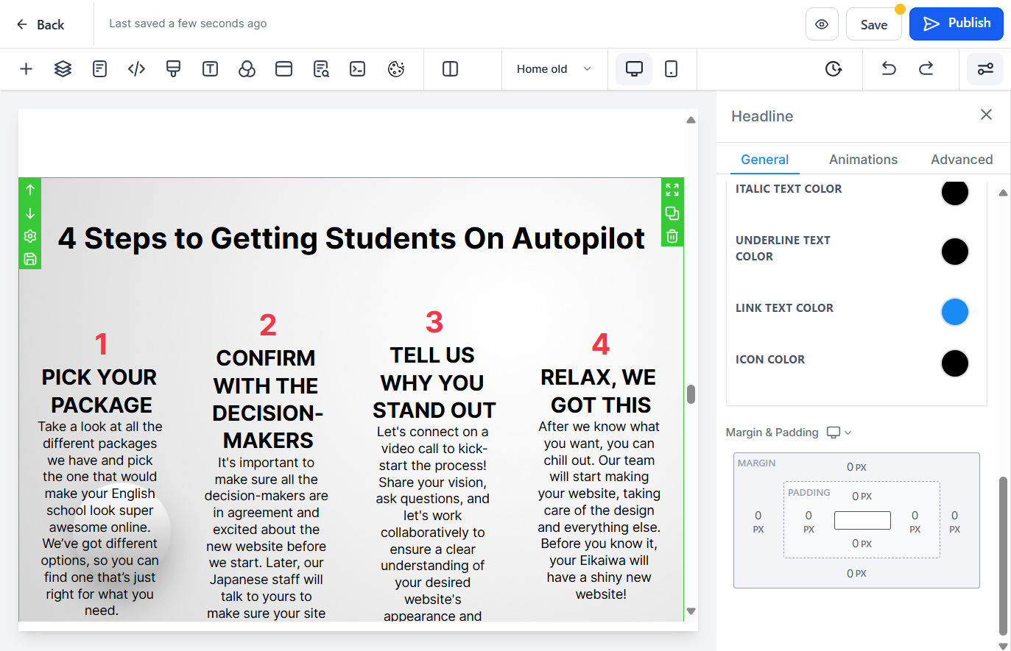Expand the section with fullscreen icon

click(672, 190)
